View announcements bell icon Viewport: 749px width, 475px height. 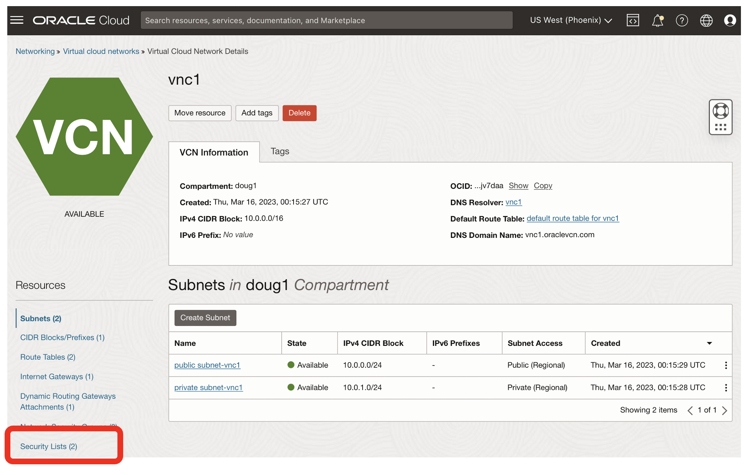[657, 20]
